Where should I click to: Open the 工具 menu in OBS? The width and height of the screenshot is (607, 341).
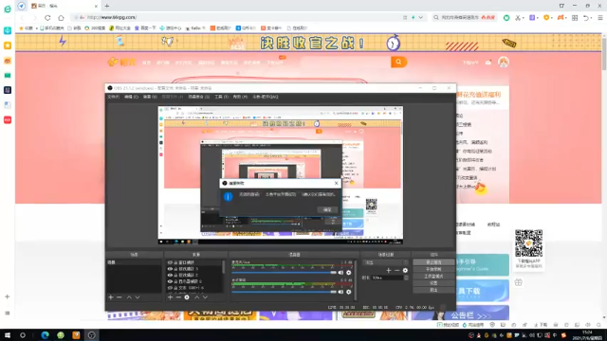click(x=221, y=97)
